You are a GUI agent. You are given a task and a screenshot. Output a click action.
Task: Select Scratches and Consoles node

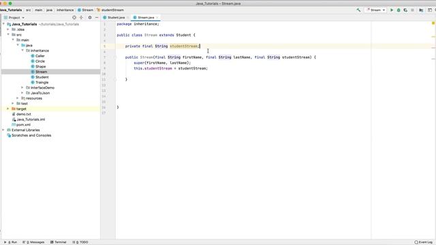[31, 135]
